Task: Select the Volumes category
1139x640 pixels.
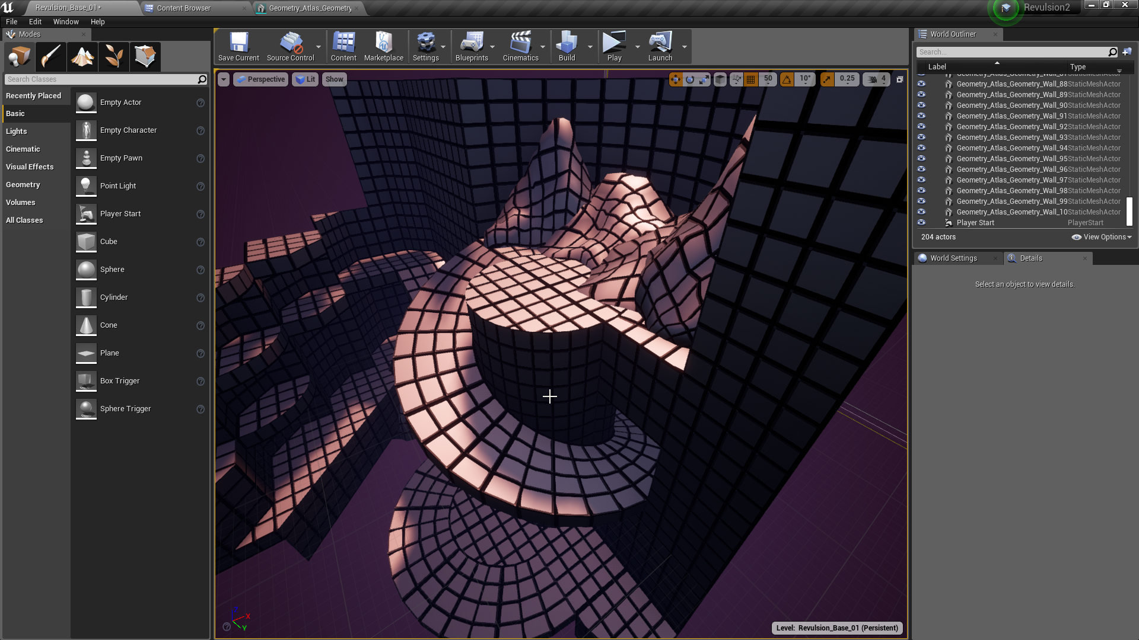Action: click(21, 203)
